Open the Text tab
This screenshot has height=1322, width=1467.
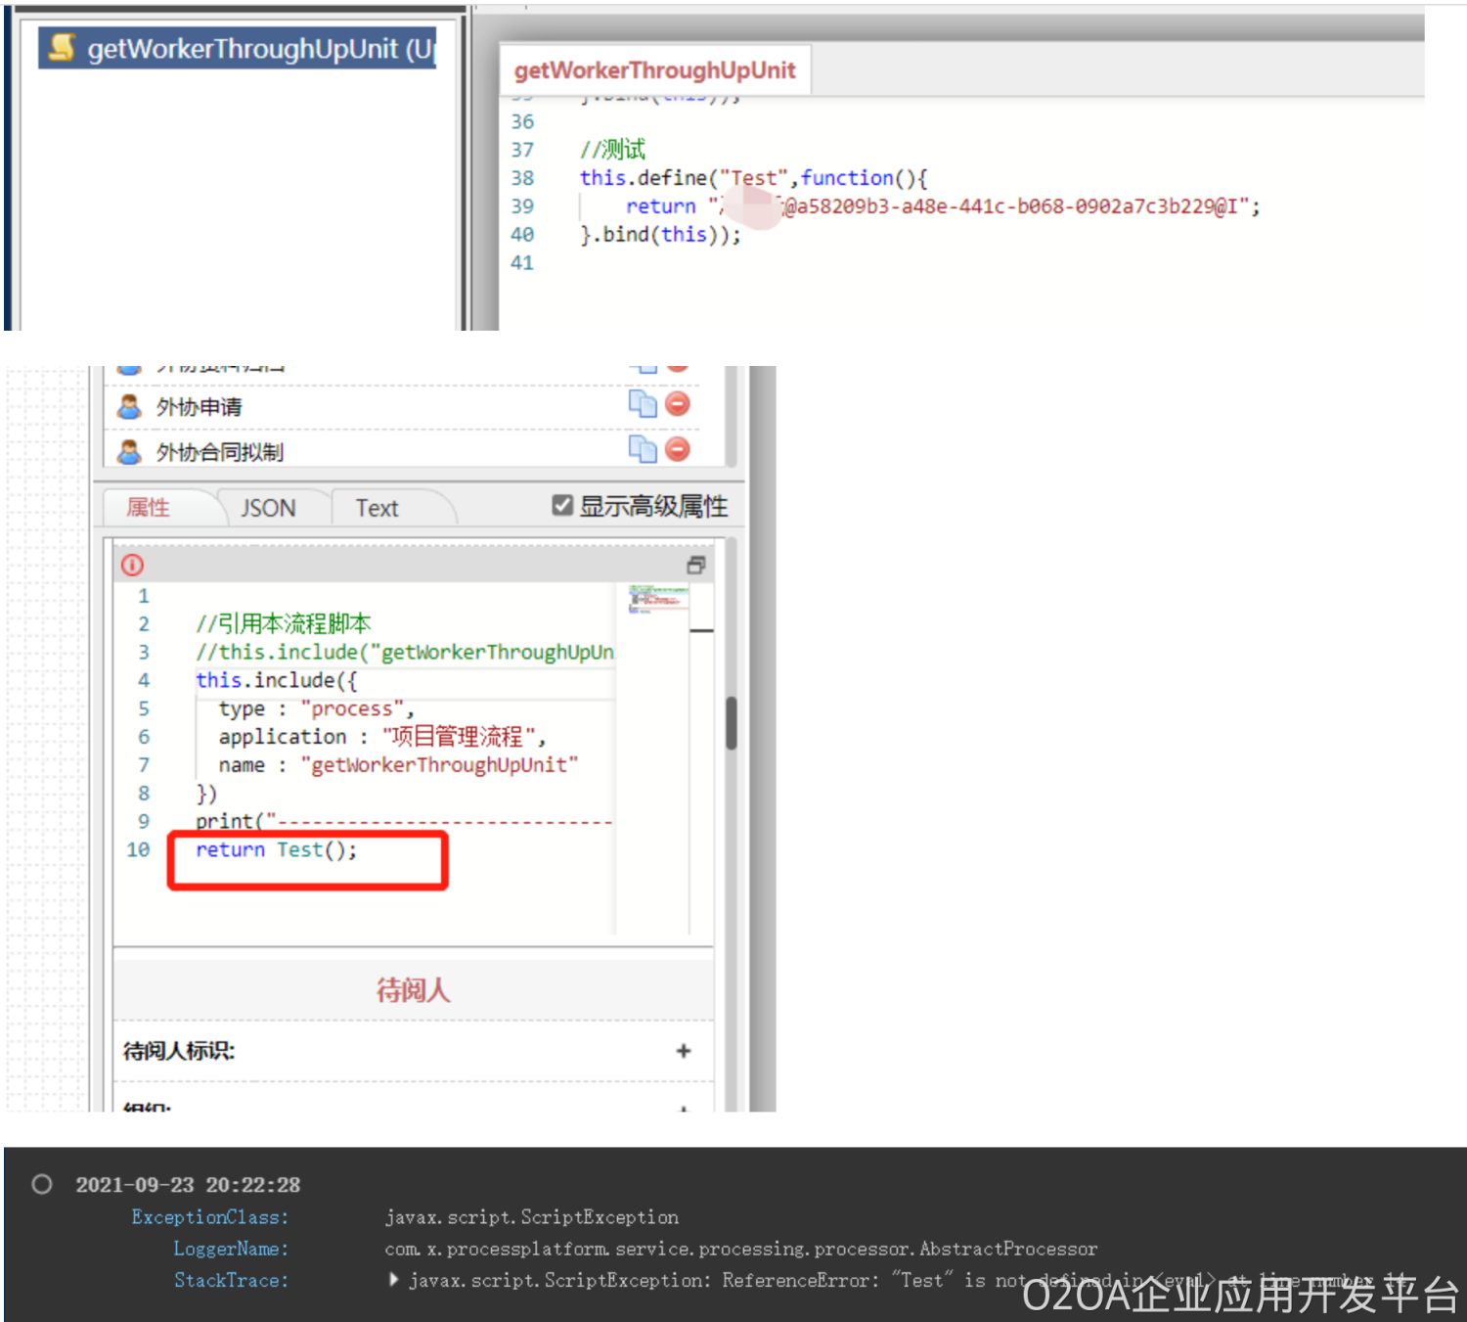tap(377, 508)
